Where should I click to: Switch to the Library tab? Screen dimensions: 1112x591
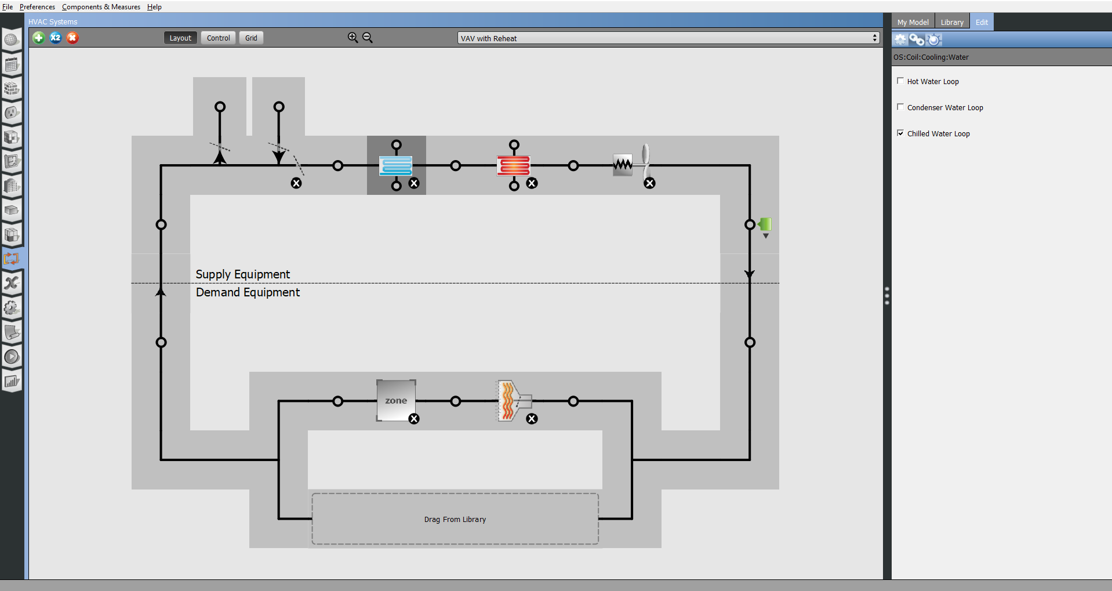(951, 22)
